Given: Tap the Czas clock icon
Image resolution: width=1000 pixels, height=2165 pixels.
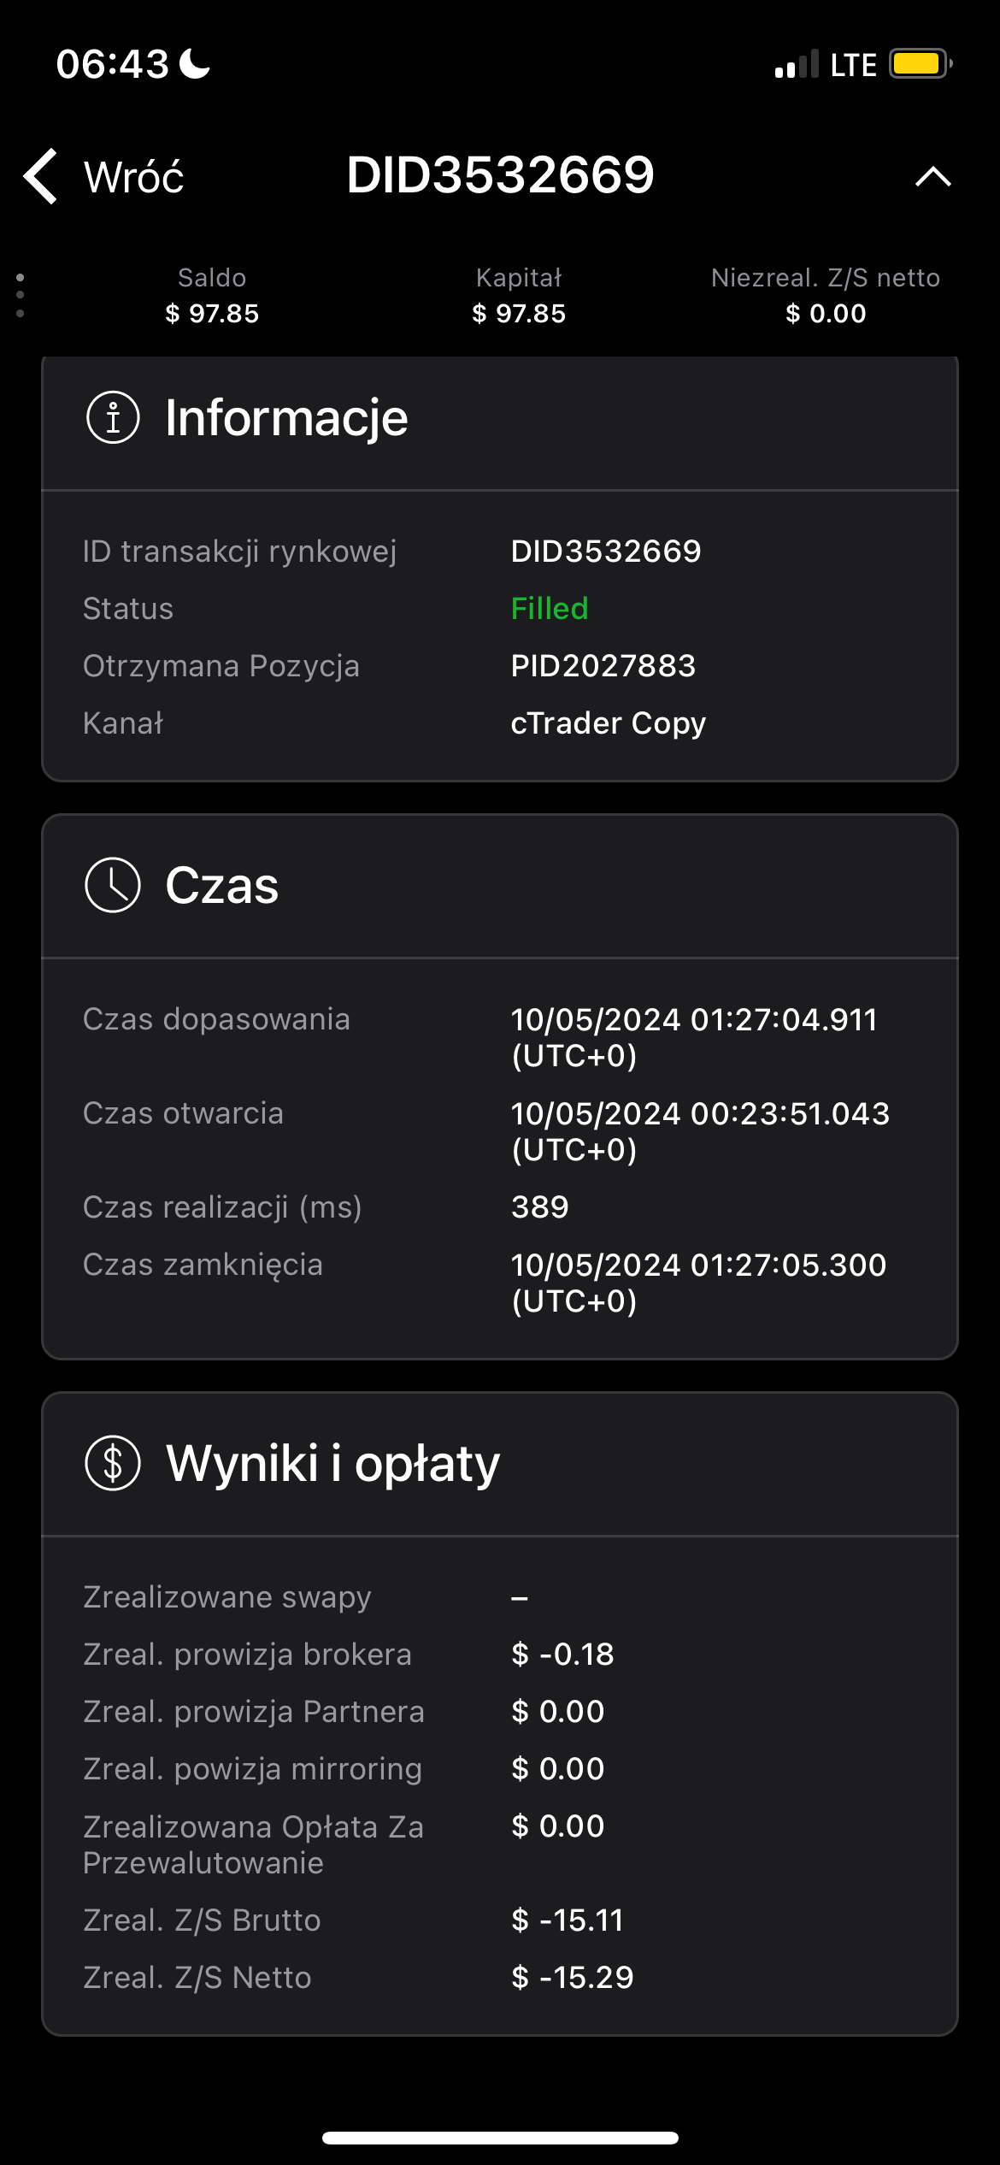Looking at the screenshot, I should pos(113,885).
